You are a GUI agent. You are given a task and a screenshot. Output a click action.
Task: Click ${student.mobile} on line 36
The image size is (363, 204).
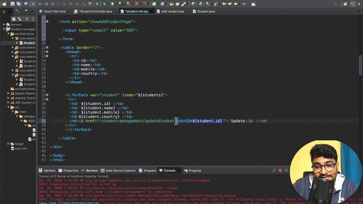coord(100,112)
